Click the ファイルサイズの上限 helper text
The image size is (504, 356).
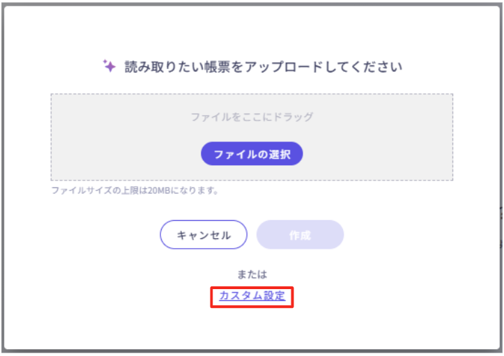(135, 189)
